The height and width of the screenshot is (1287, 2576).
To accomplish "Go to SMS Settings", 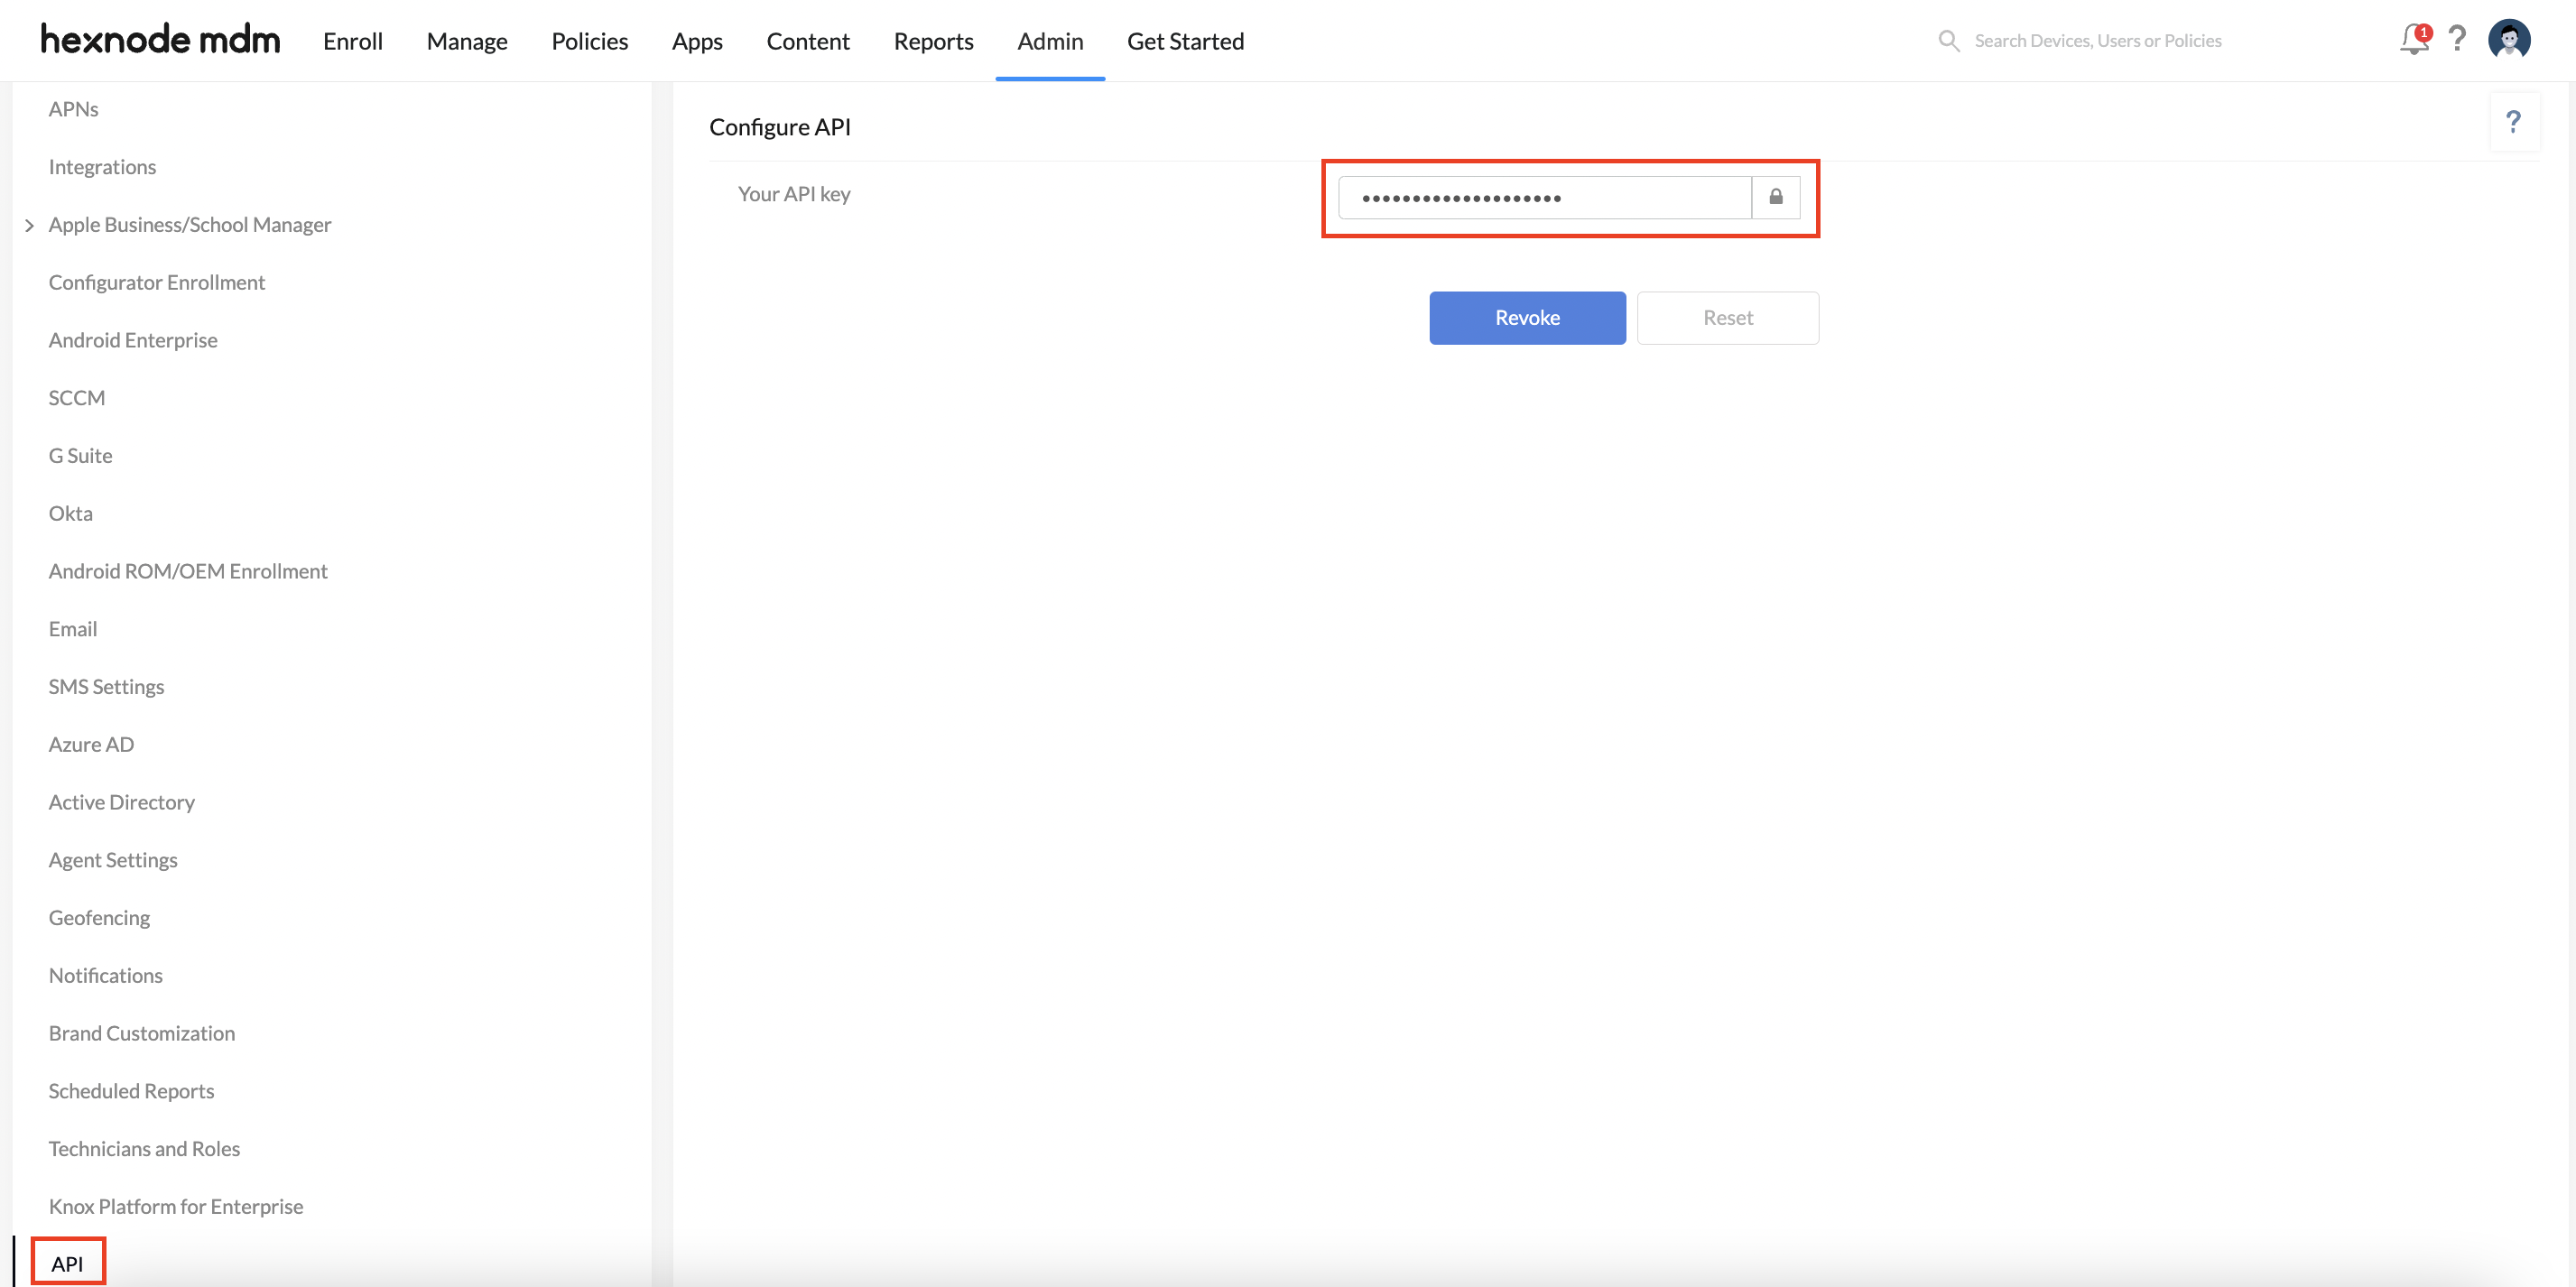I will [x=106, y=687].
